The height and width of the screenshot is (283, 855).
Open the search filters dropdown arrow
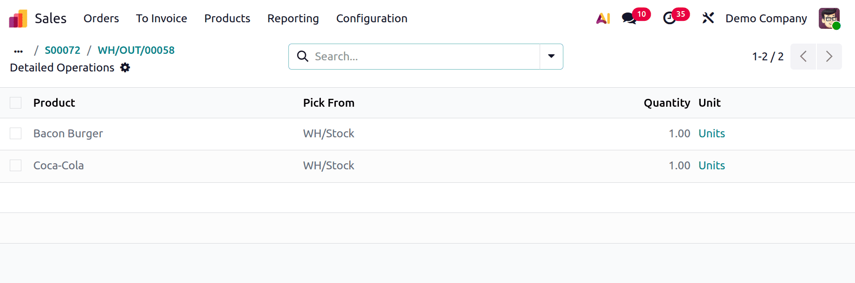551,56
